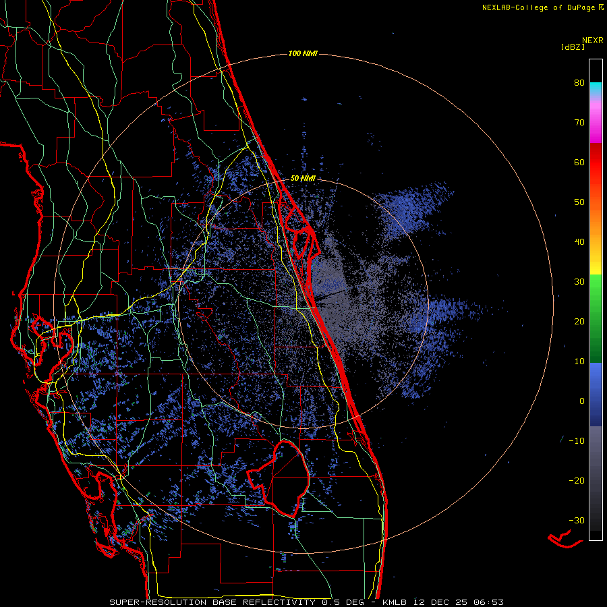Select the "-30" dBZ scale label
607x607 pixels.
click(x=577, y=520)
